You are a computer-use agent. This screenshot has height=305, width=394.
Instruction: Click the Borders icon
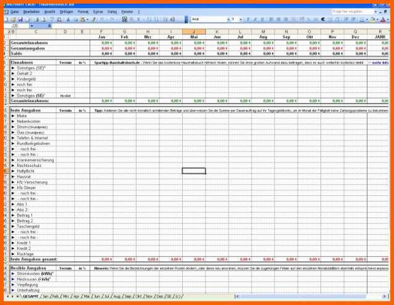(x=363, y=19)
